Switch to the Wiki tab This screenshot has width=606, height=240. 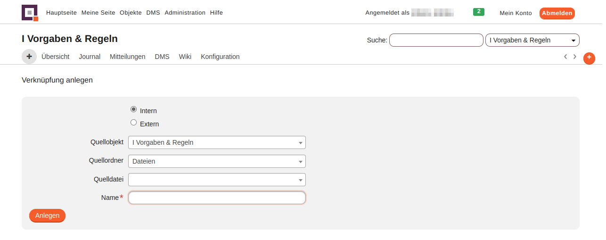click(185, 57)
